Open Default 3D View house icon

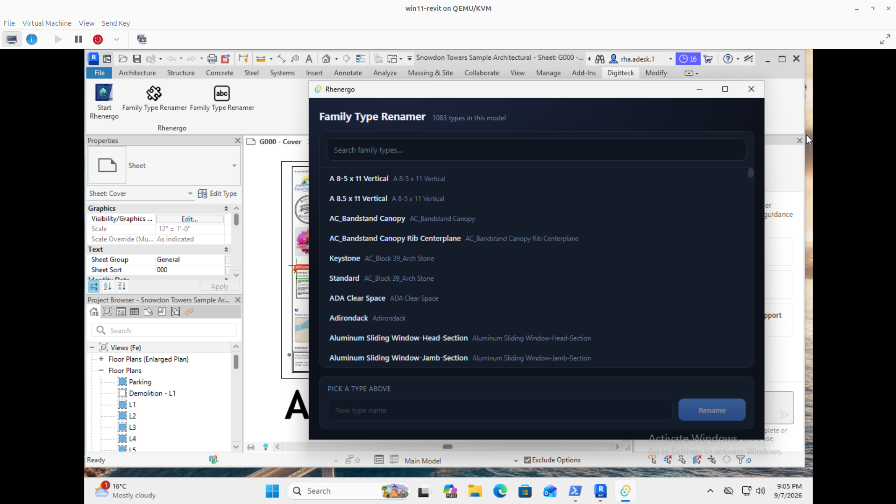coord(326,59)
